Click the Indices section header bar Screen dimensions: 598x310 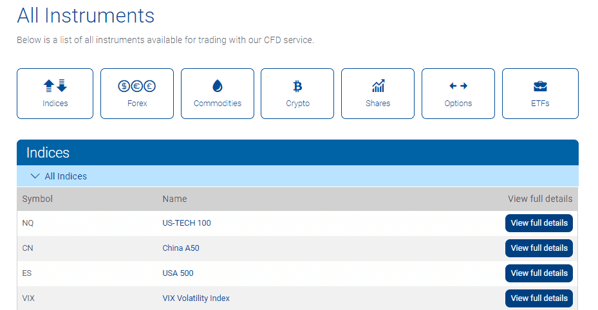click(297, 152)
